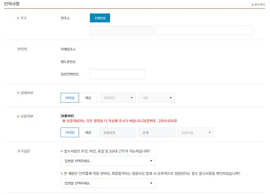Select 대상 for 장애여부
270x195 pixels.
point(88,98)
